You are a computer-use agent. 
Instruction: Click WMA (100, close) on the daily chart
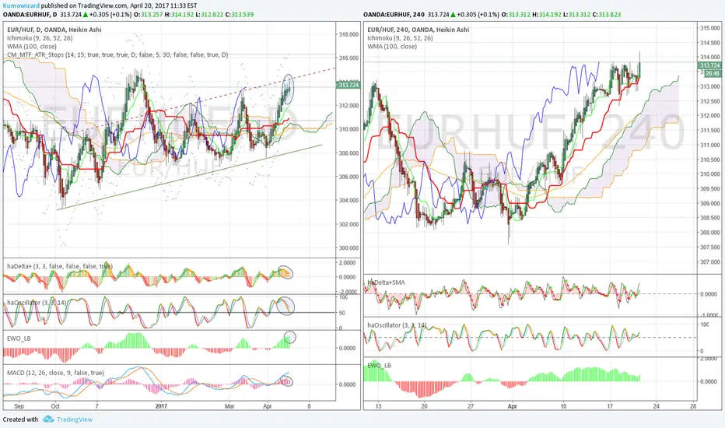point(32,46)
